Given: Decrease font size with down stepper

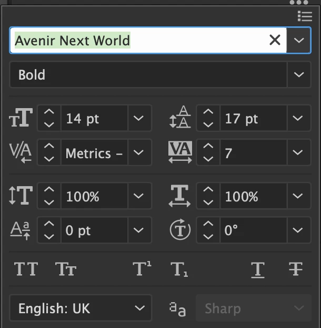Looking at the screenshot, I should tap(49, 124).
